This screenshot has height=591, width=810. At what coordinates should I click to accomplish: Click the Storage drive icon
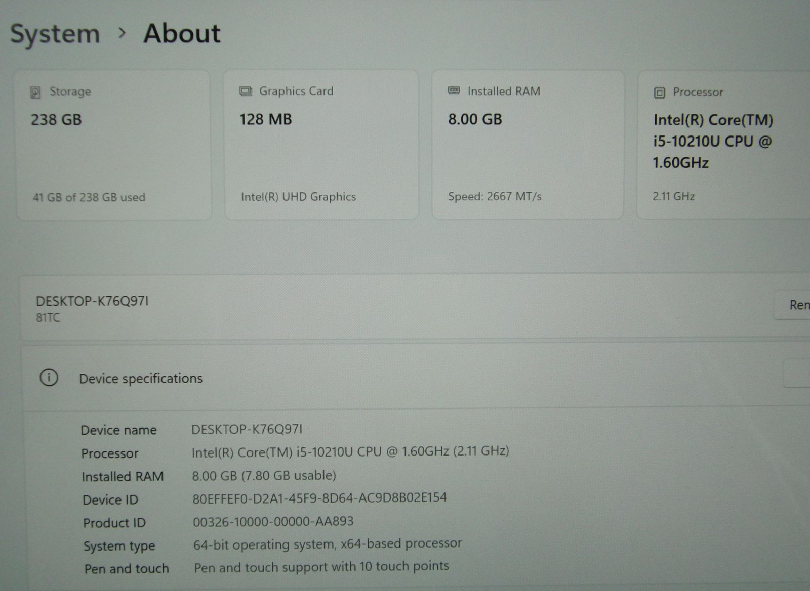[35, 92]
